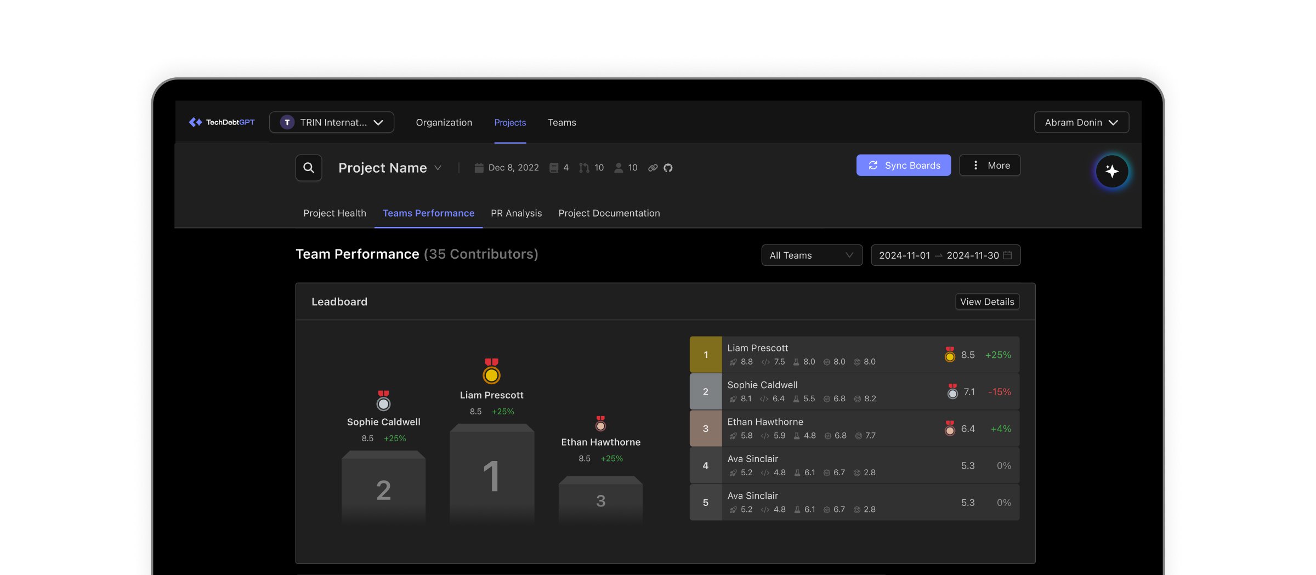Screen dimensions: 1316x575
Task: Select rank 4 Ava Sinclair row
Action: click(854, 465)
